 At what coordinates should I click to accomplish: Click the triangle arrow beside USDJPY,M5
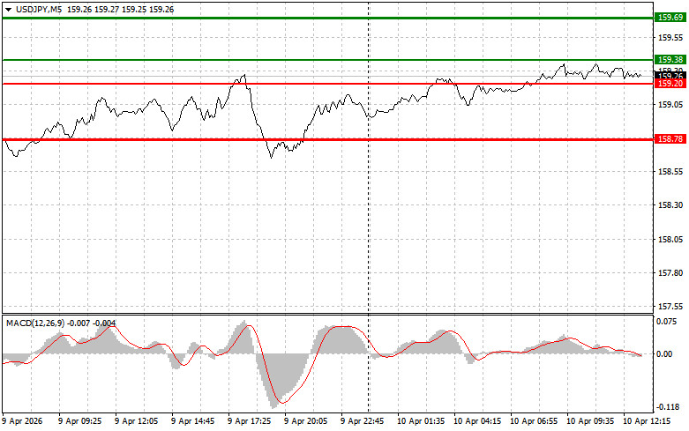[9, 10]
